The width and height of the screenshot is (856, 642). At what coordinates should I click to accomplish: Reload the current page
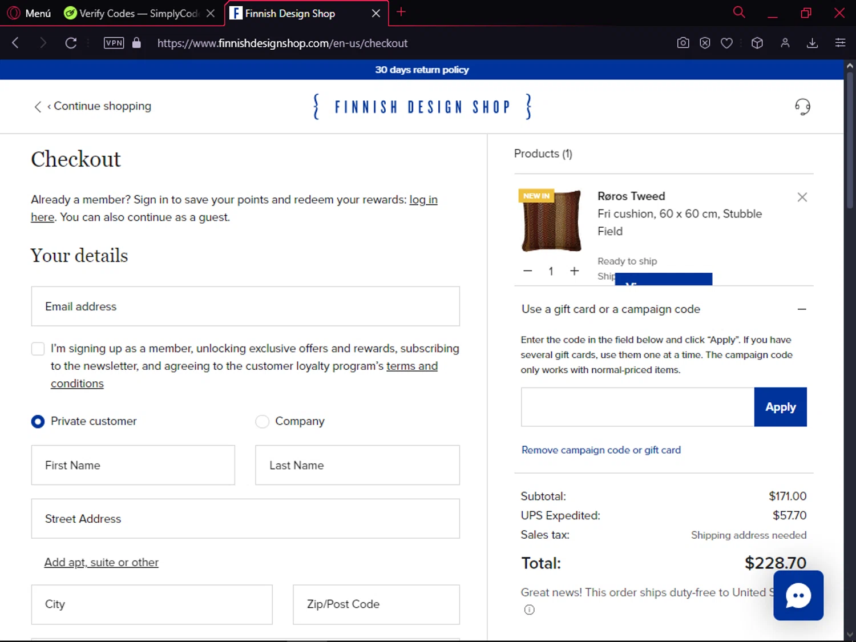pyautogui.click(x=71, y=43)
